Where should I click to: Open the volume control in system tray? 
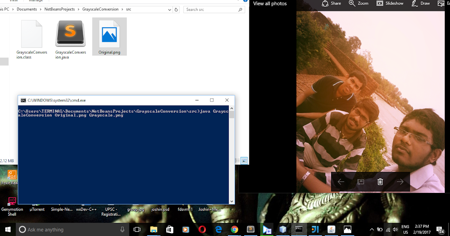point(395,229)
